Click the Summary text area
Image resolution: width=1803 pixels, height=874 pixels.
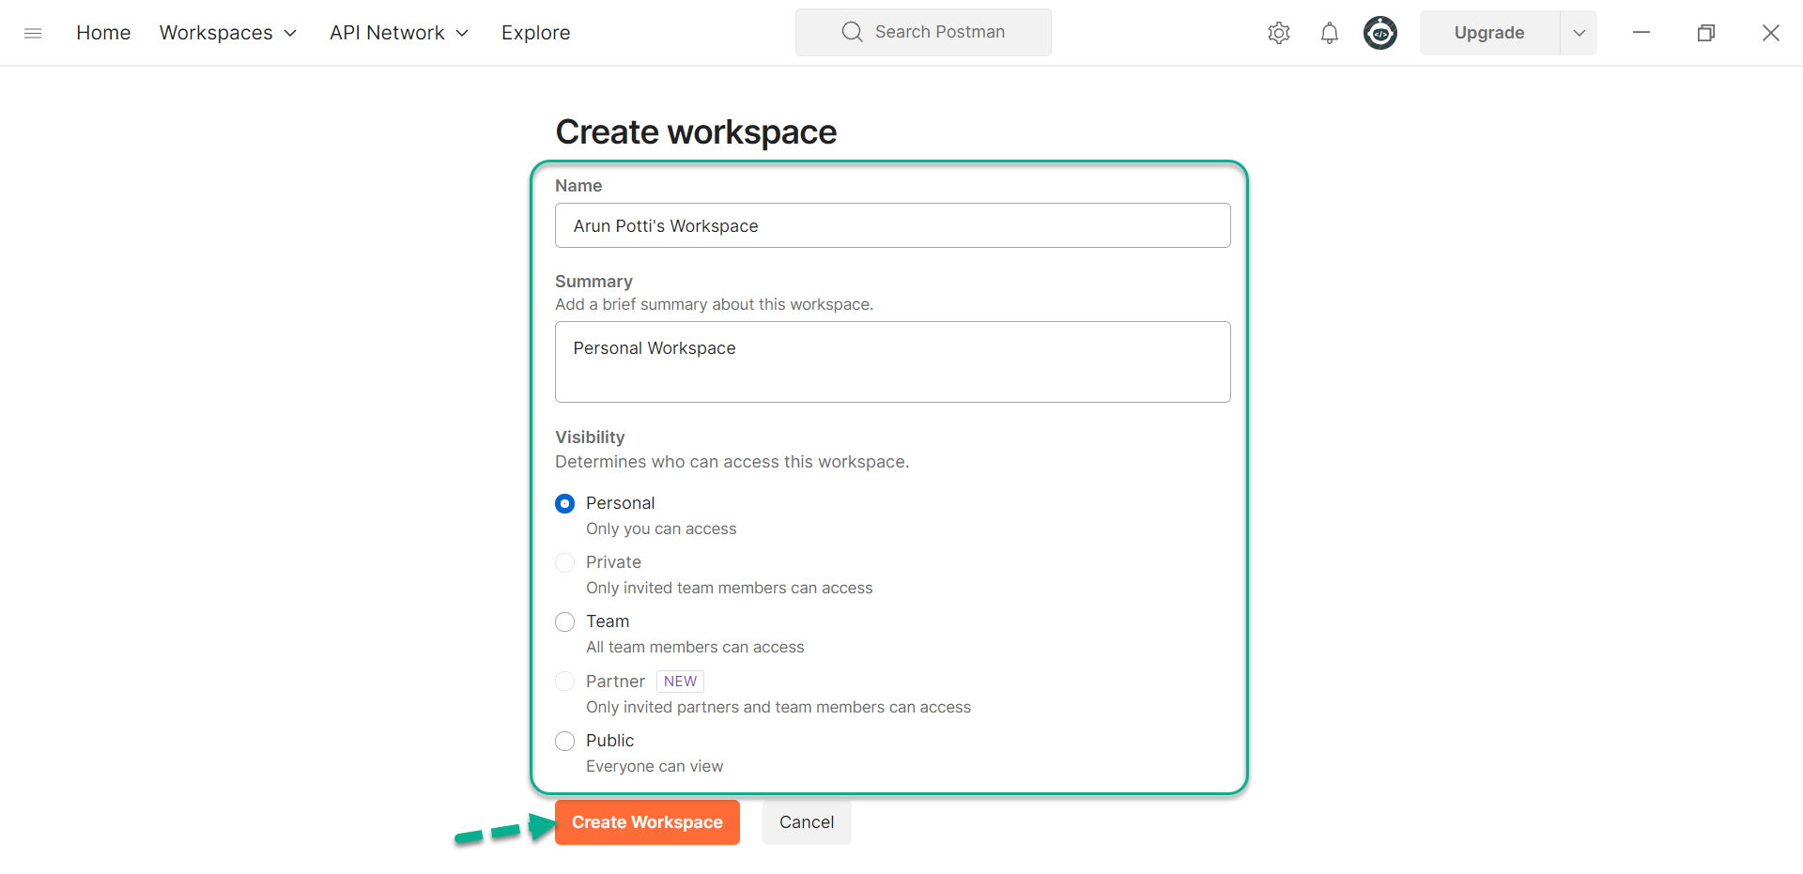pos(892,361)
